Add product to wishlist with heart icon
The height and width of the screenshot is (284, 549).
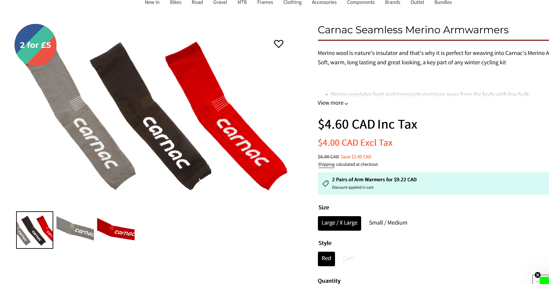click(279, 44)
